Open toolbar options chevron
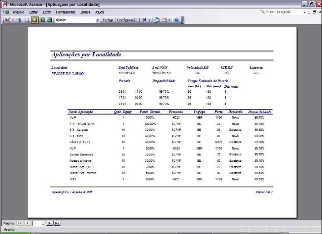The image size is (322, 234). pyautogui.click(x=183, y=20)
